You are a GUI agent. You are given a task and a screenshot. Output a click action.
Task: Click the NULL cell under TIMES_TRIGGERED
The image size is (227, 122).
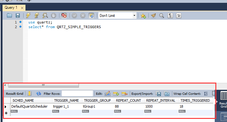coord(196,113)
